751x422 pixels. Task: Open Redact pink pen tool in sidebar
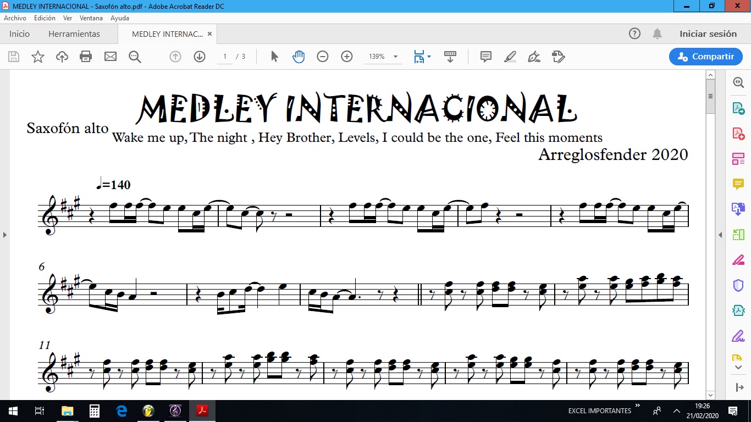click(x=738, y=260)
